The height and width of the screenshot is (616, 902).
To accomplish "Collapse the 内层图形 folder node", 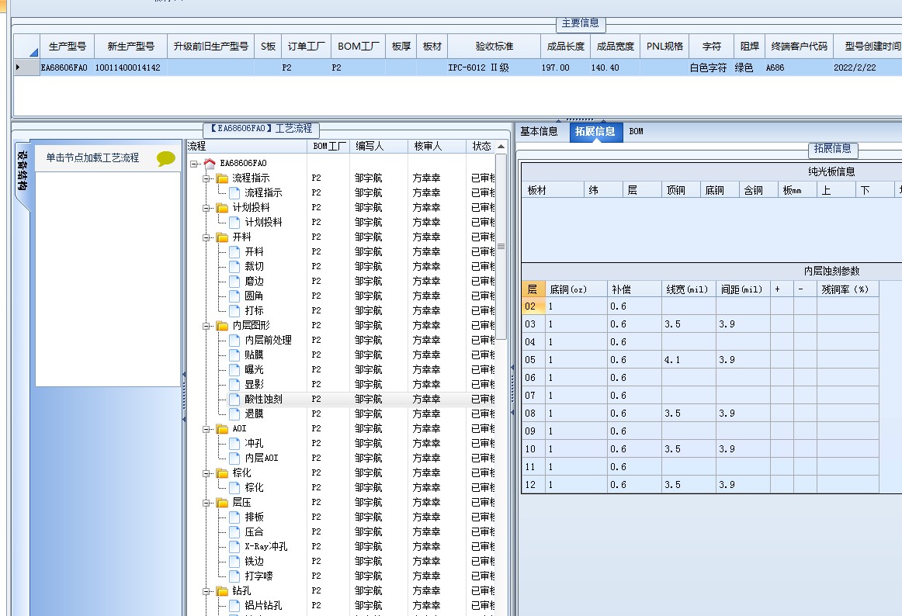I will (206, 326).
